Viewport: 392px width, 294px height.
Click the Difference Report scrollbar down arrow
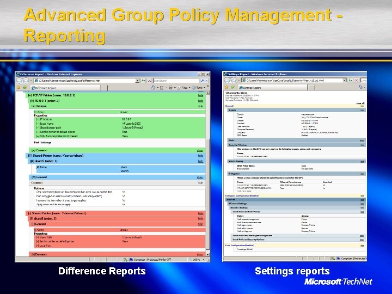tap(207, 254)
